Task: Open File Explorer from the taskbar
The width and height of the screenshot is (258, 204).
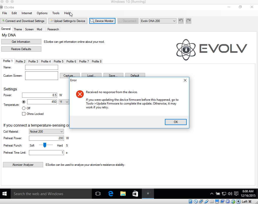Action: click(x=123, y=194)
